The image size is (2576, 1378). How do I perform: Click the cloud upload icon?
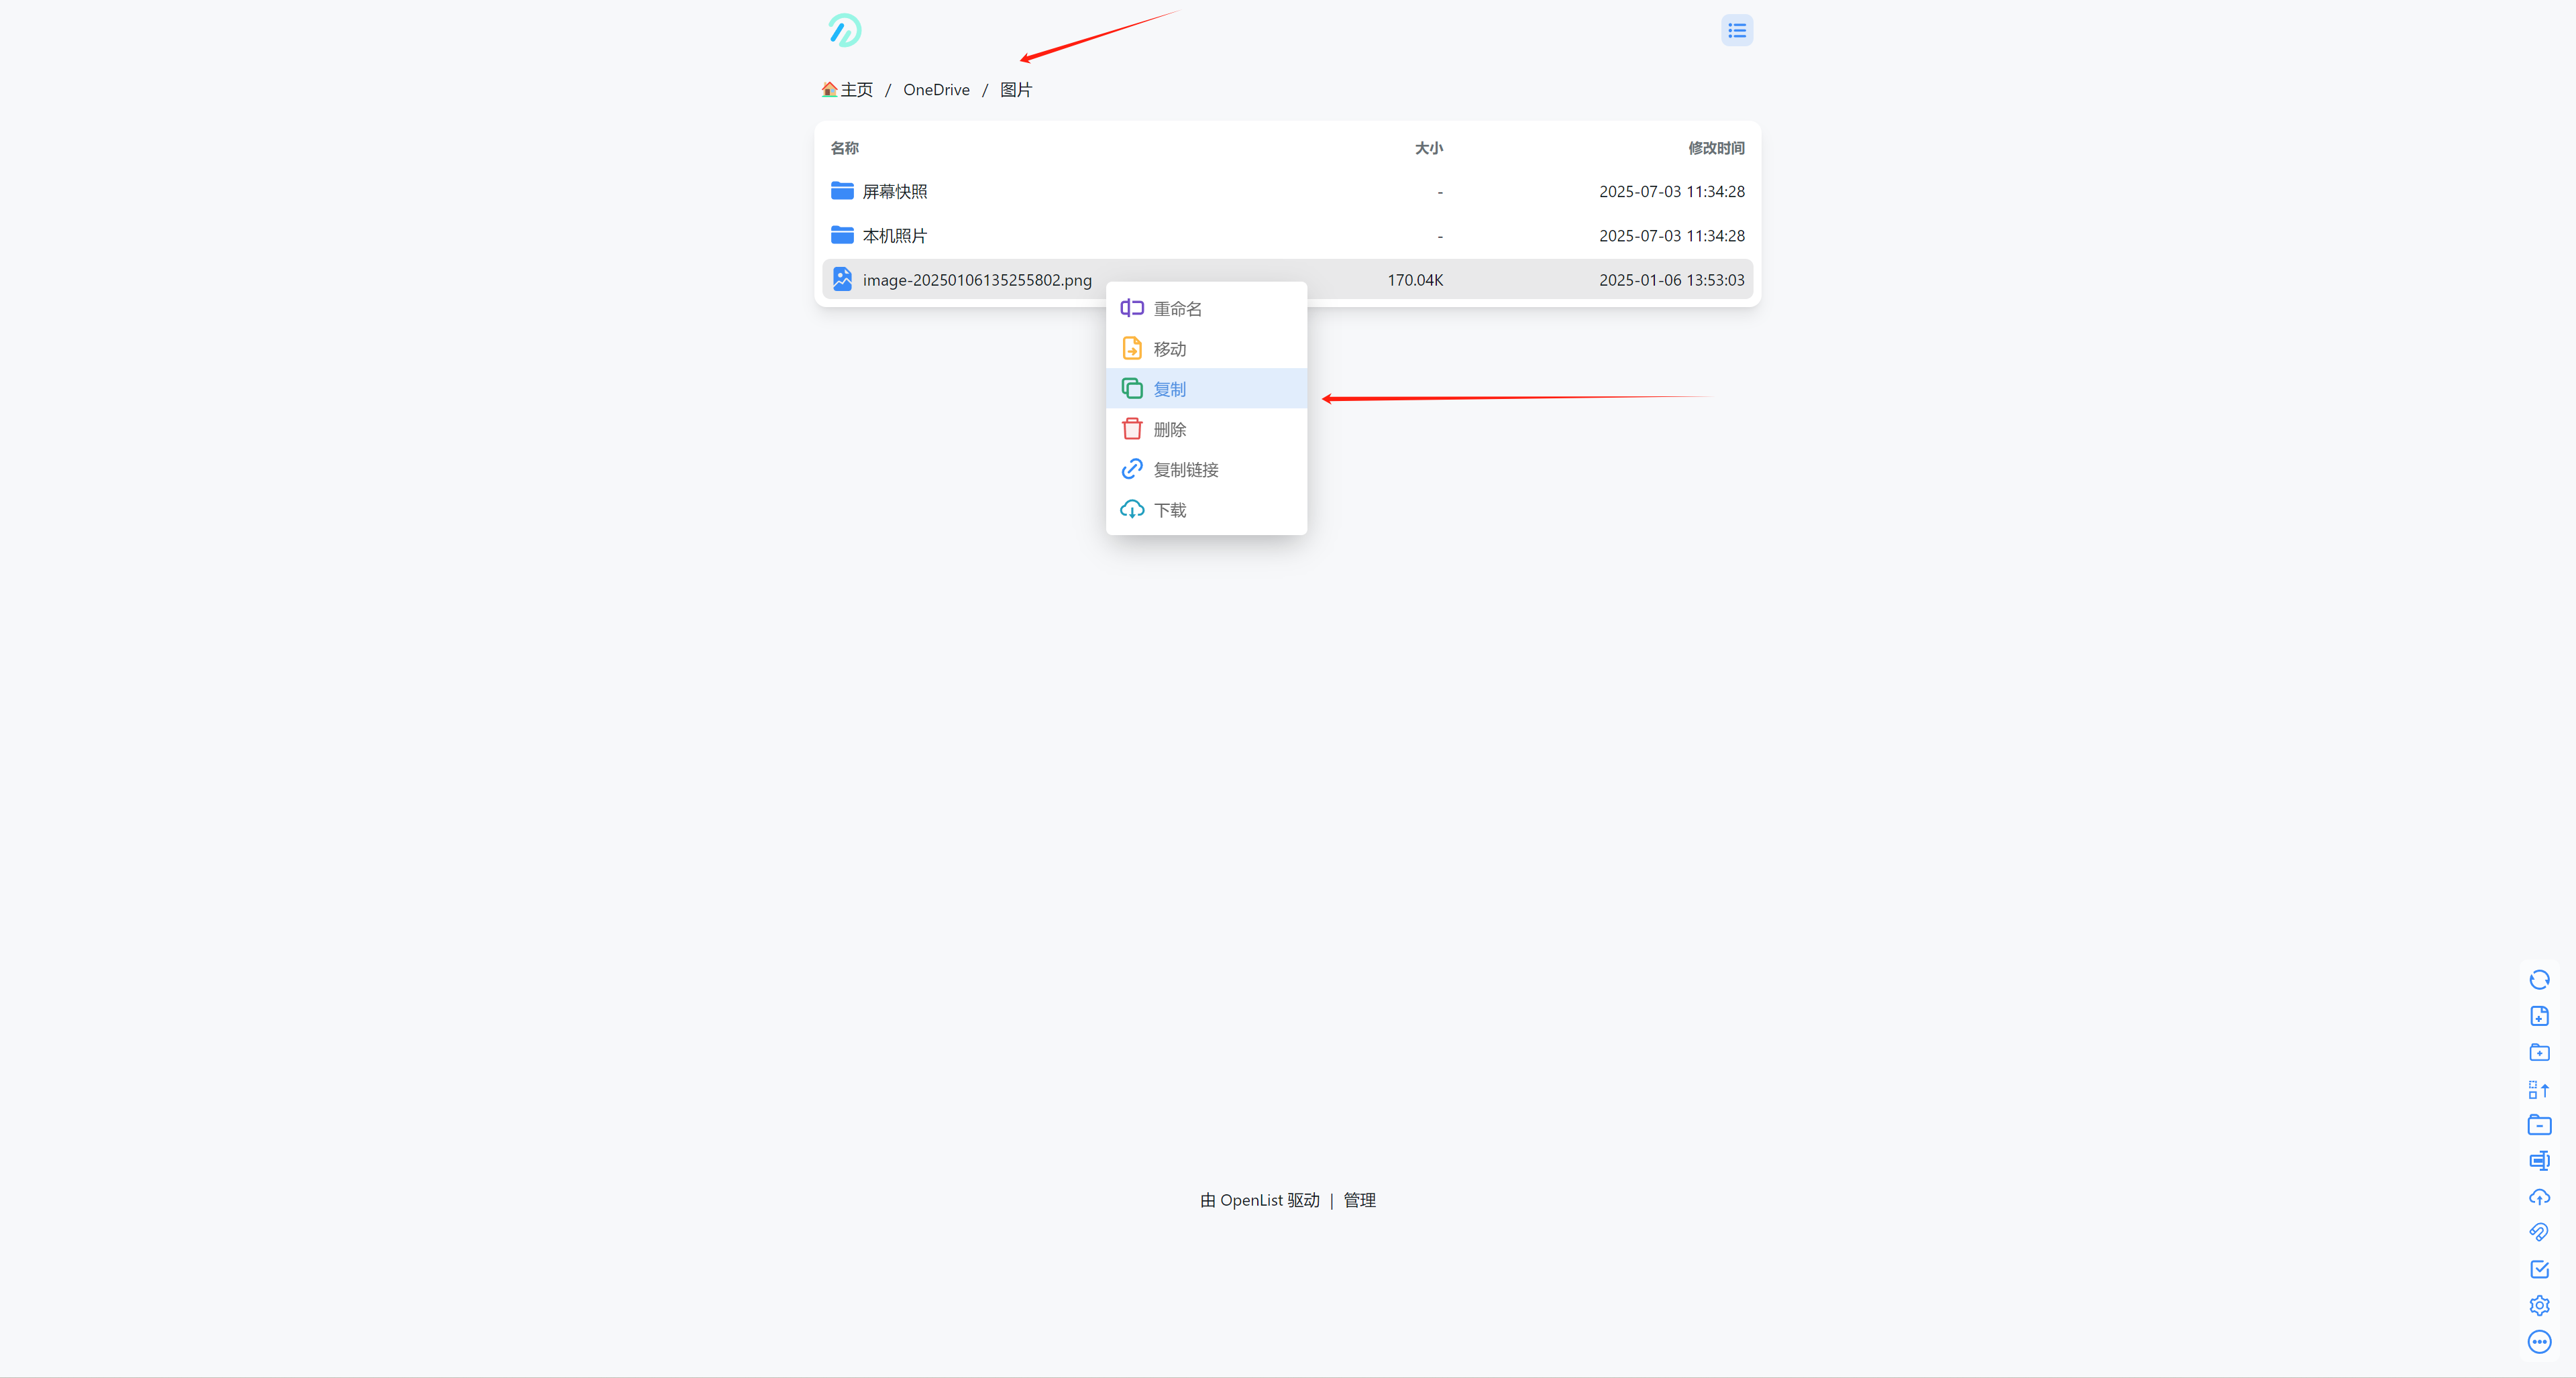coord(2538,1196)
